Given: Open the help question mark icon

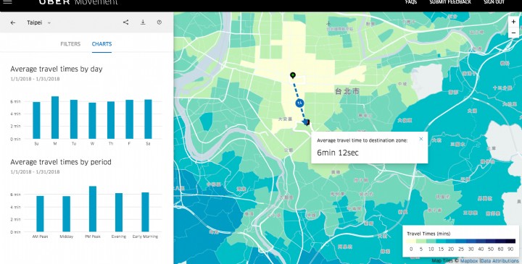Looking at the screenshot, I should tap(159, 22).
